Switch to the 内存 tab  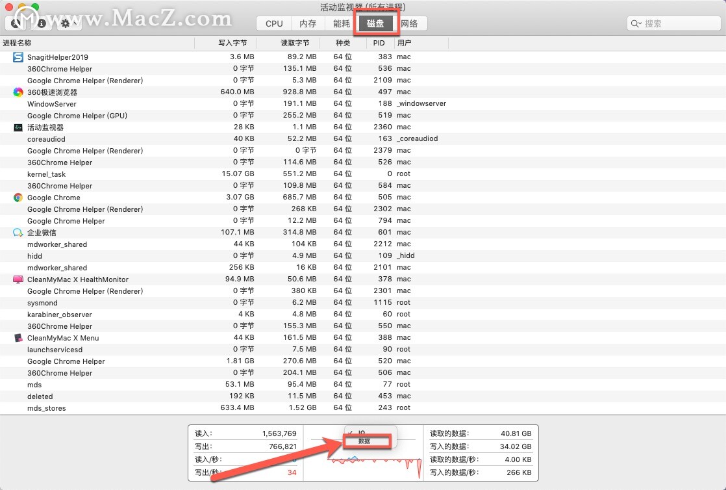pos(308,23)
